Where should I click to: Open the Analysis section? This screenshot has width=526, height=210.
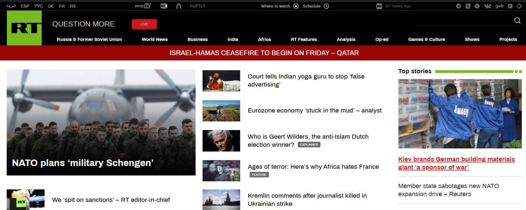346,39
